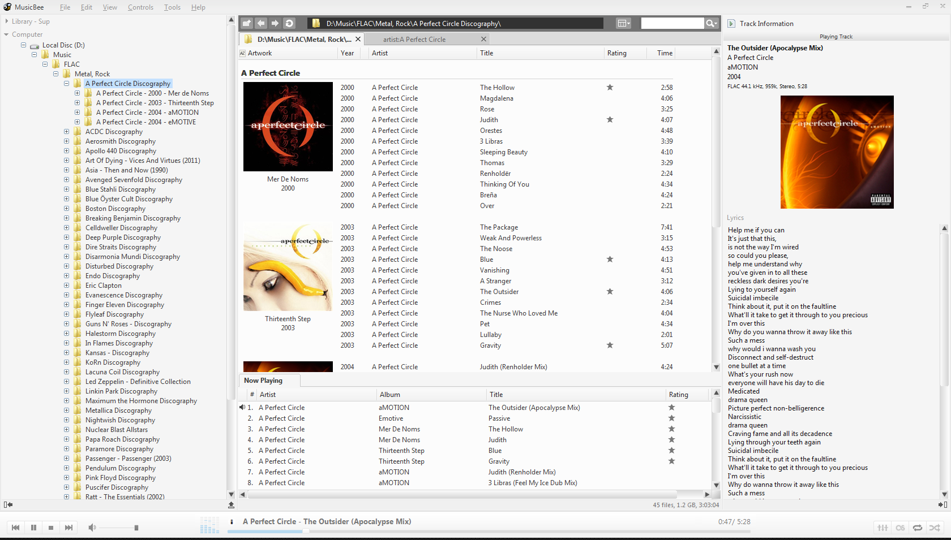Open the File menu

pos(65,7)
